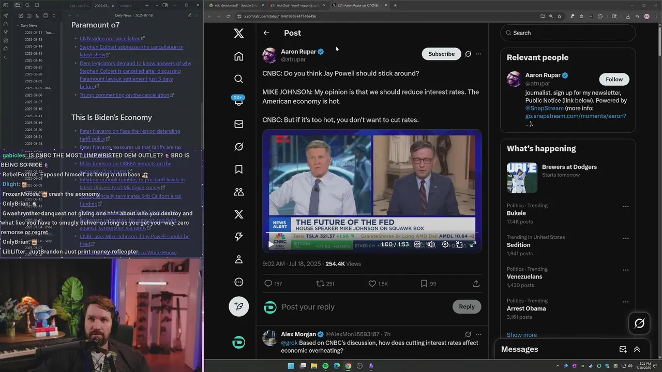662x372 pixels.
Task: Open more options for Sedition trend
Action: [625, 238]
